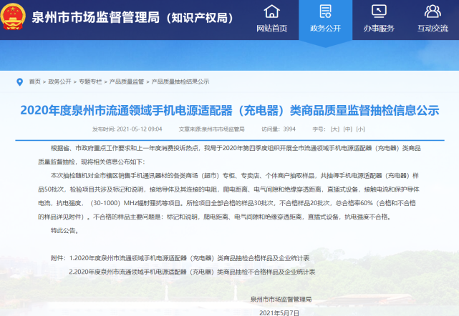Click the 产品质量监管 breadcrumb link
This screenshot has height=316, width=459.
coord(127,82)
